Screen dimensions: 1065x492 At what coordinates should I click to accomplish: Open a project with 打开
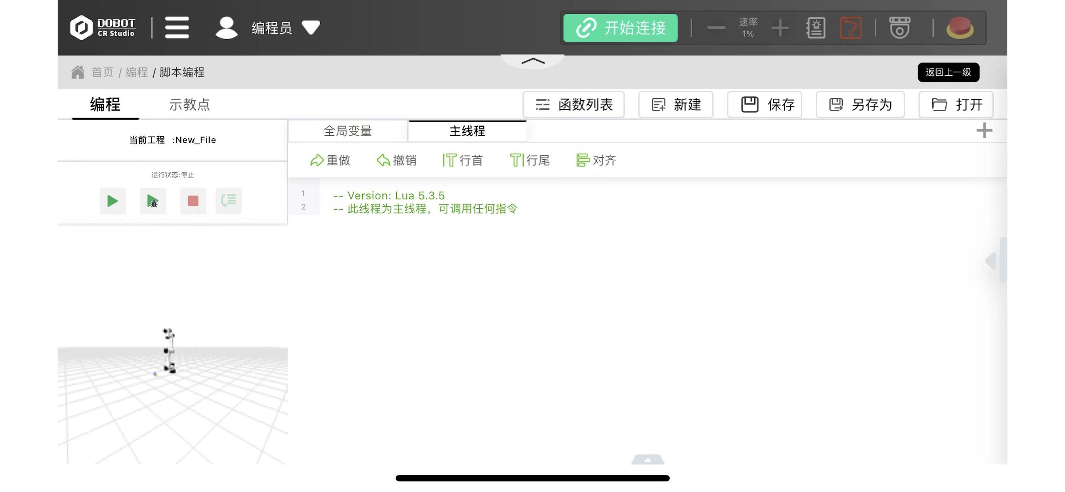click(x=956, y=105)
